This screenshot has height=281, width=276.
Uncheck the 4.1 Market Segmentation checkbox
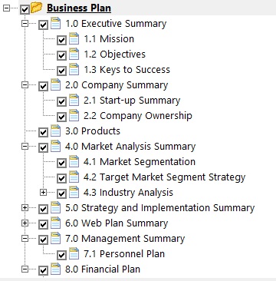pyautogui.click(x=61, y=163)
